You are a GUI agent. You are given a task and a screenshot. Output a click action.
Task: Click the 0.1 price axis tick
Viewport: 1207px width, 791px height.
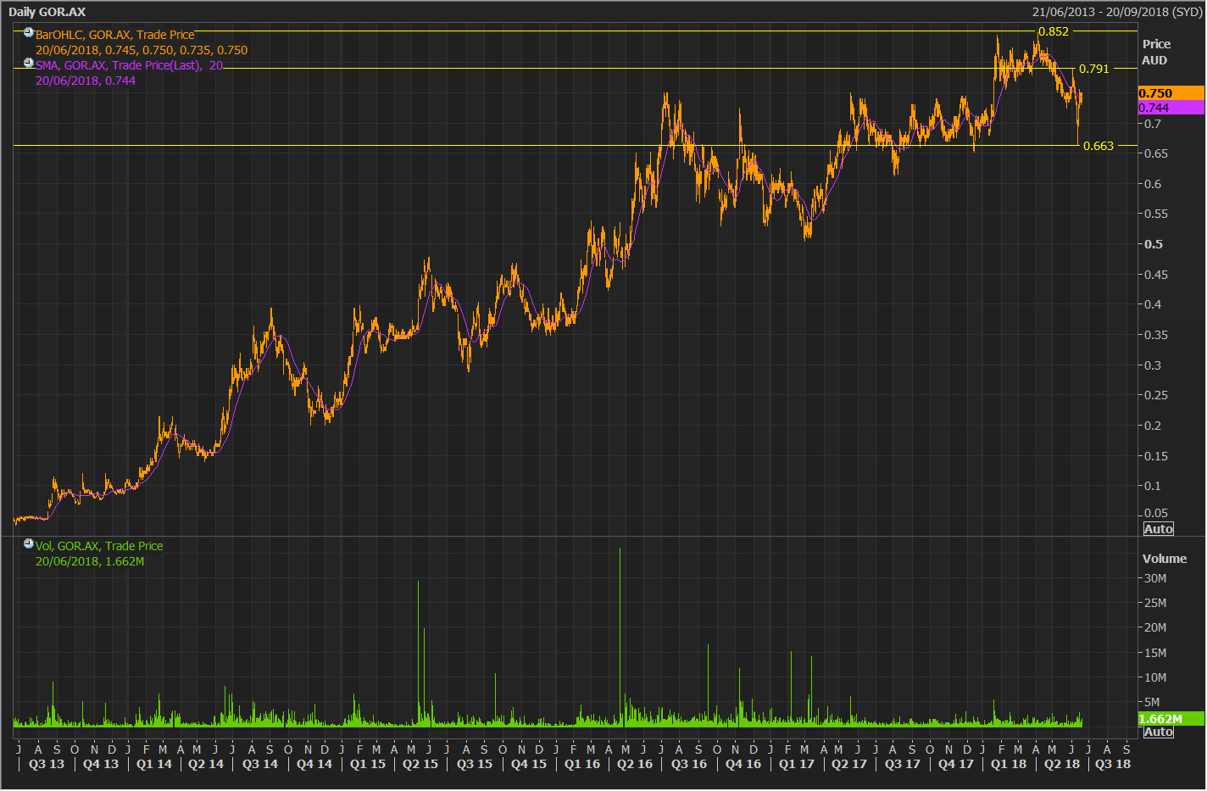1154,486
